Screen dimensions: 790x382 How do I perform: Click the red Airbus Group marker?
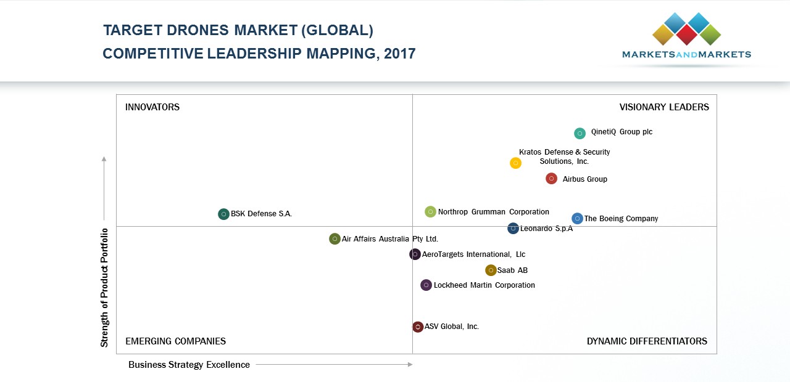(552, 179)
